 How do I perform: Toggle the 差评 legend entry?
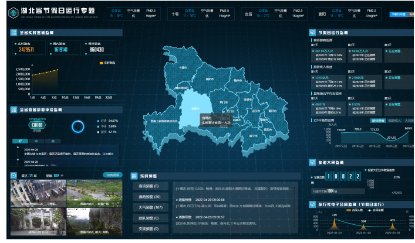coord(102,132)
